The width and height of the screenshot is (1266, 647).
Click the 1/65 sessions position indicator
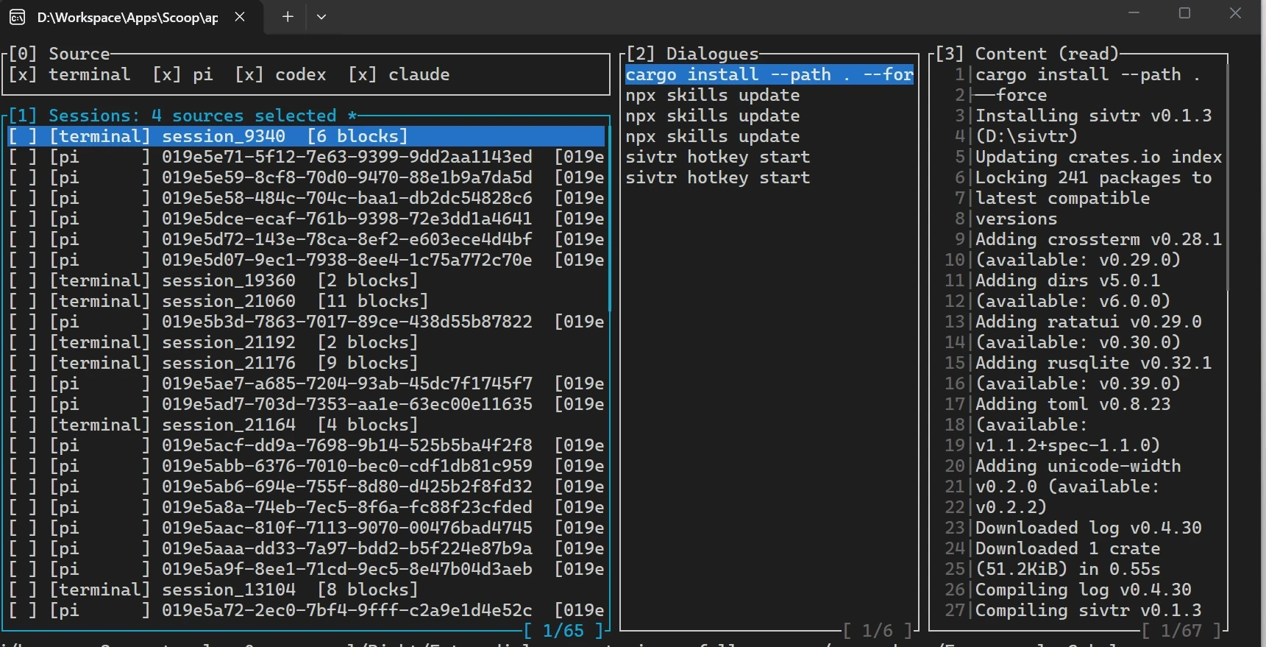point(563,631)
